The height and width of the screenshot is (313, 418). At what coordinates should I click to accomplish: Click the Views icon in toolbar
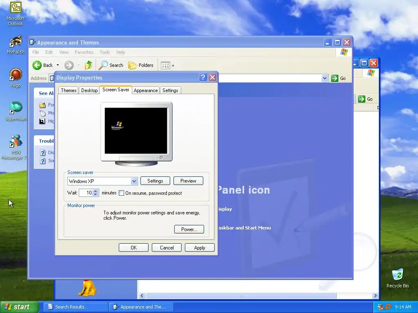(x=165, y=66)
